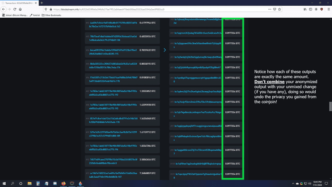Open the Firefox Library icon
The height and width of the screenshot is (187, 332).
pyautogui.click(x=305, y=9)
